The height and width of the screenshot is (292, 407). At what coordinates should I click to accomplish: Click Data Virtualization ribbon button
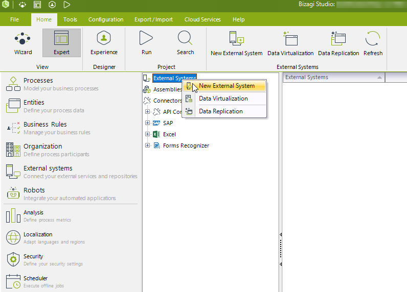coord(290,43)
